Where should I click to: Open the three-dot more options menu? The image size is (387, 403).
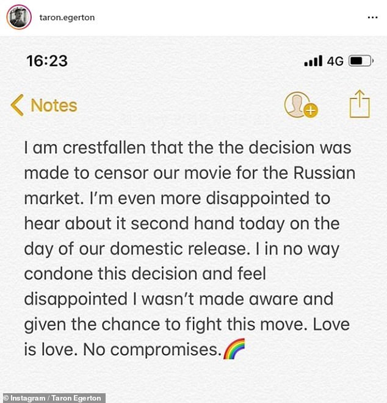372,18
